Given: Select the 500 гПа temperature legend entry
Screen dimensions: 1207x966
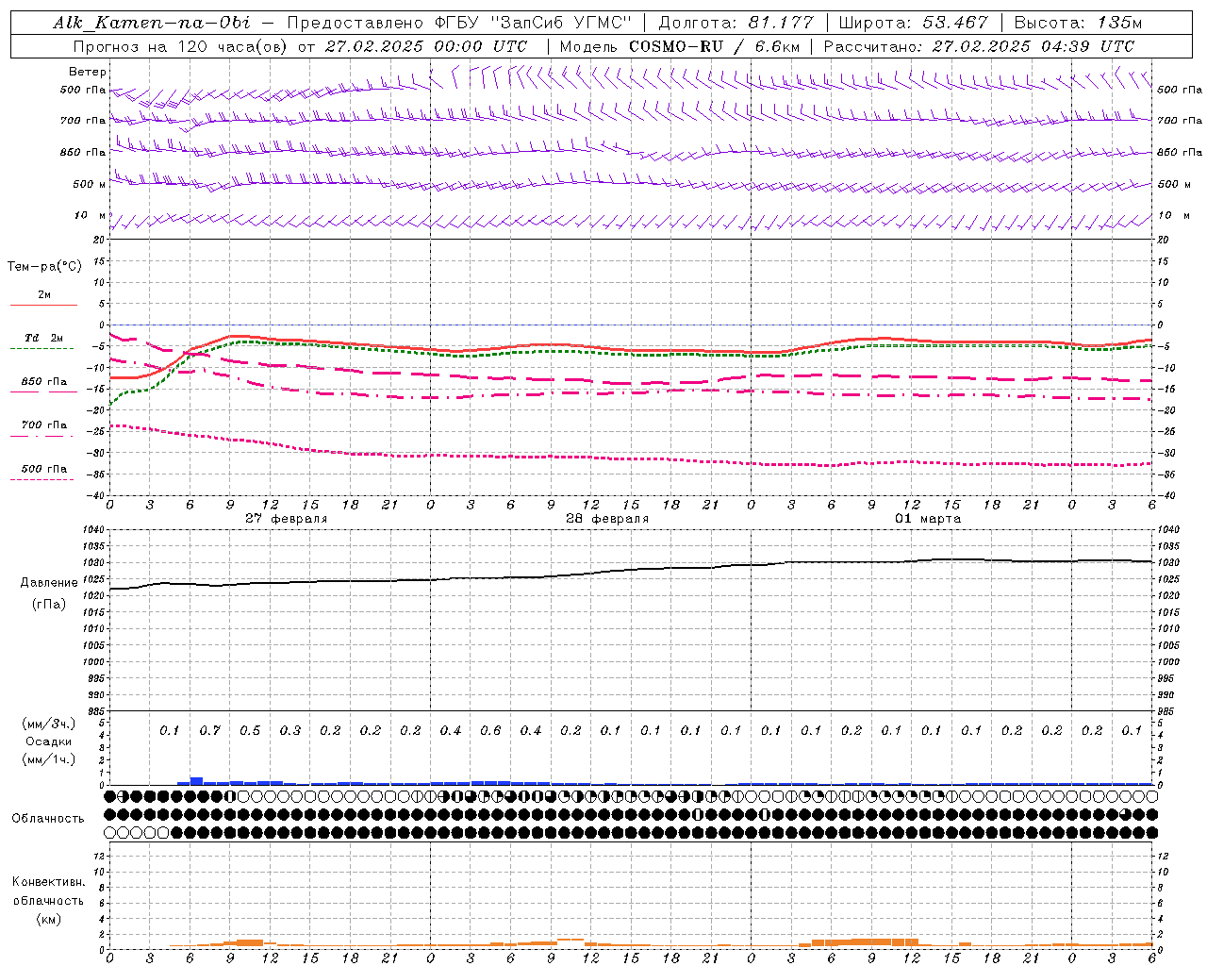Looking at the screenshot, I should [44, 469].
